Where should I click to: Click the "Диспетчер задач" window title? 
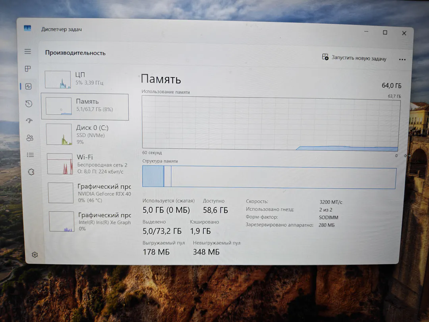pos(62,29)
